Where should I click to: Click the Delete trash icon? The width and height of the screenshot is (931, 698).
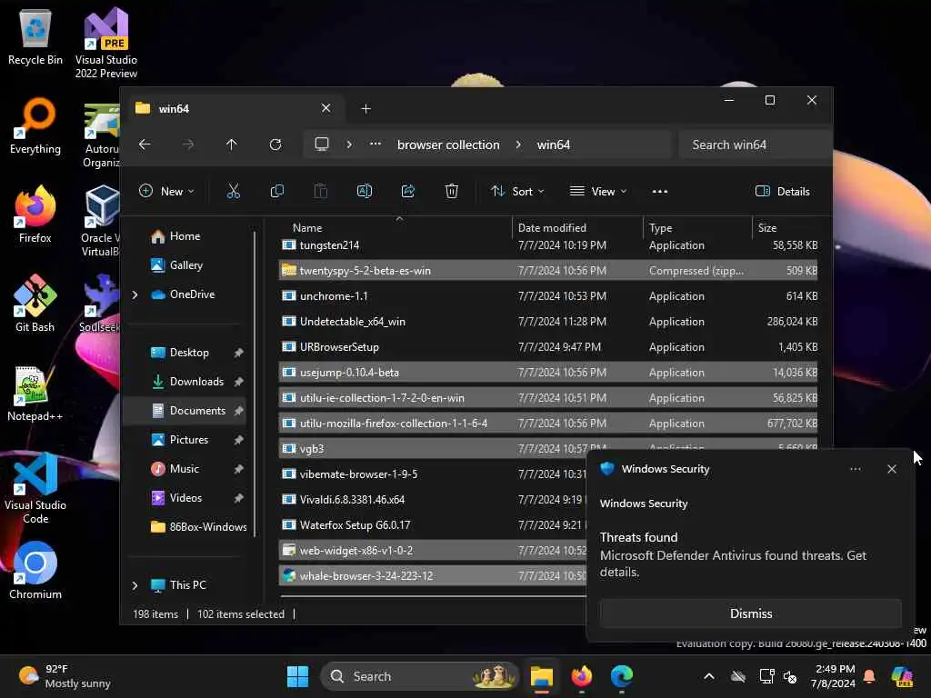click(x=451, y=191)
